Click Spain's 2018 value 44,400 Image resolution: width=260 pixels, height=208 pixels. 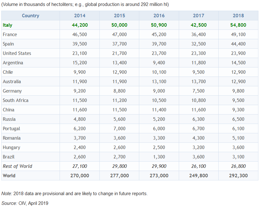point(238,44)
